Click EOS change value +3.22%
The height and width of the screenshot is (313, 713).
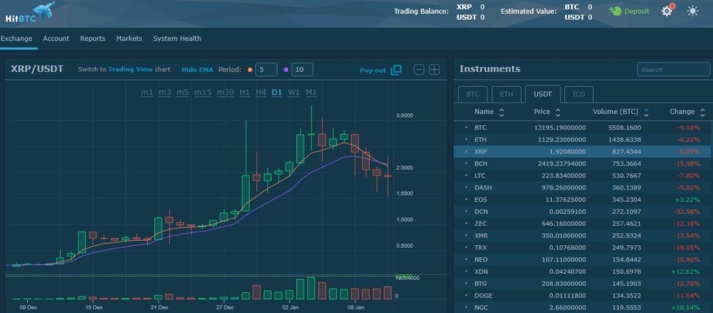tap(689, 200)
